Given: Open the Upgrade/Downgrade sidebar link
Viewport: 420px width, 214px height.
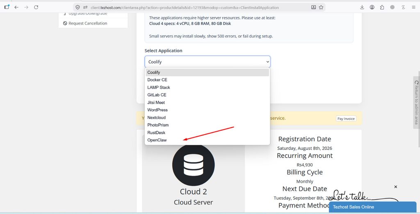Looking at the screenshot, I should coord(88,14).
